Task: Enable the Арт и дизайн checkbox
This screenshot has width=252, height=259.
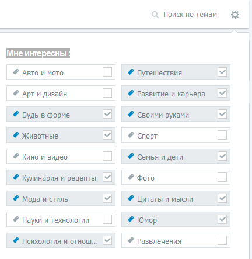Action: tap(107, 93)
